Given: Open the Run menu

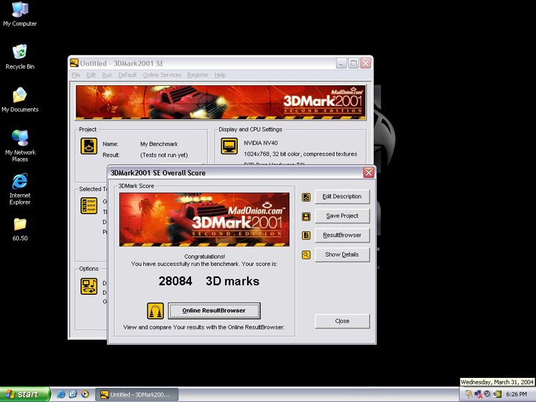Looking at the screenshot, I should [107, 75].
